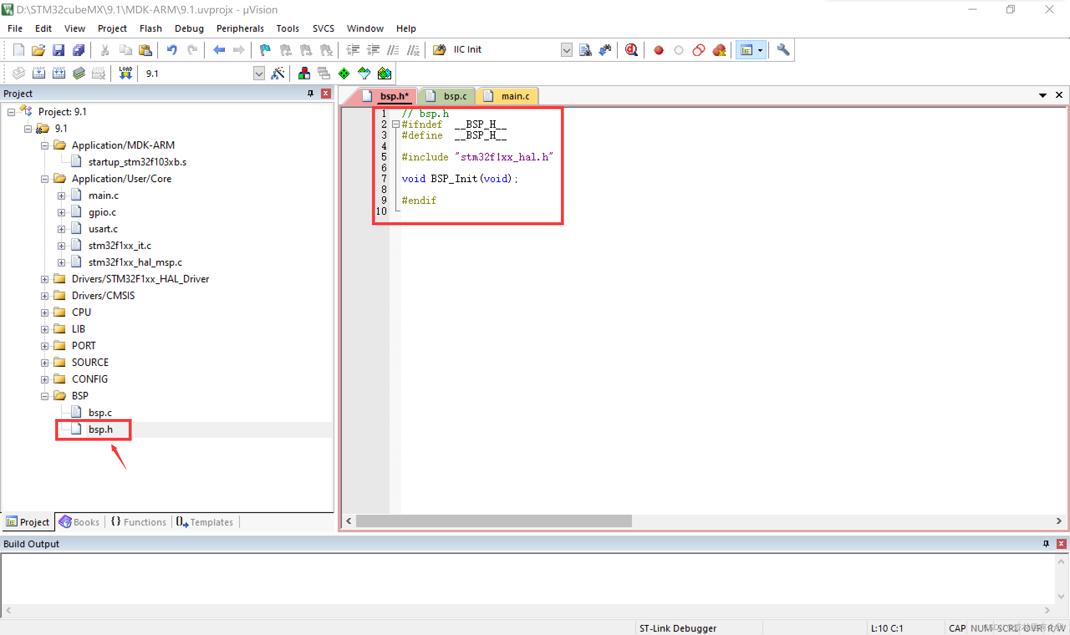Expand the Drivers/CMSIS folder
Image resolution: width=1070 pixels, height=635 pixels.
point(44,296)
